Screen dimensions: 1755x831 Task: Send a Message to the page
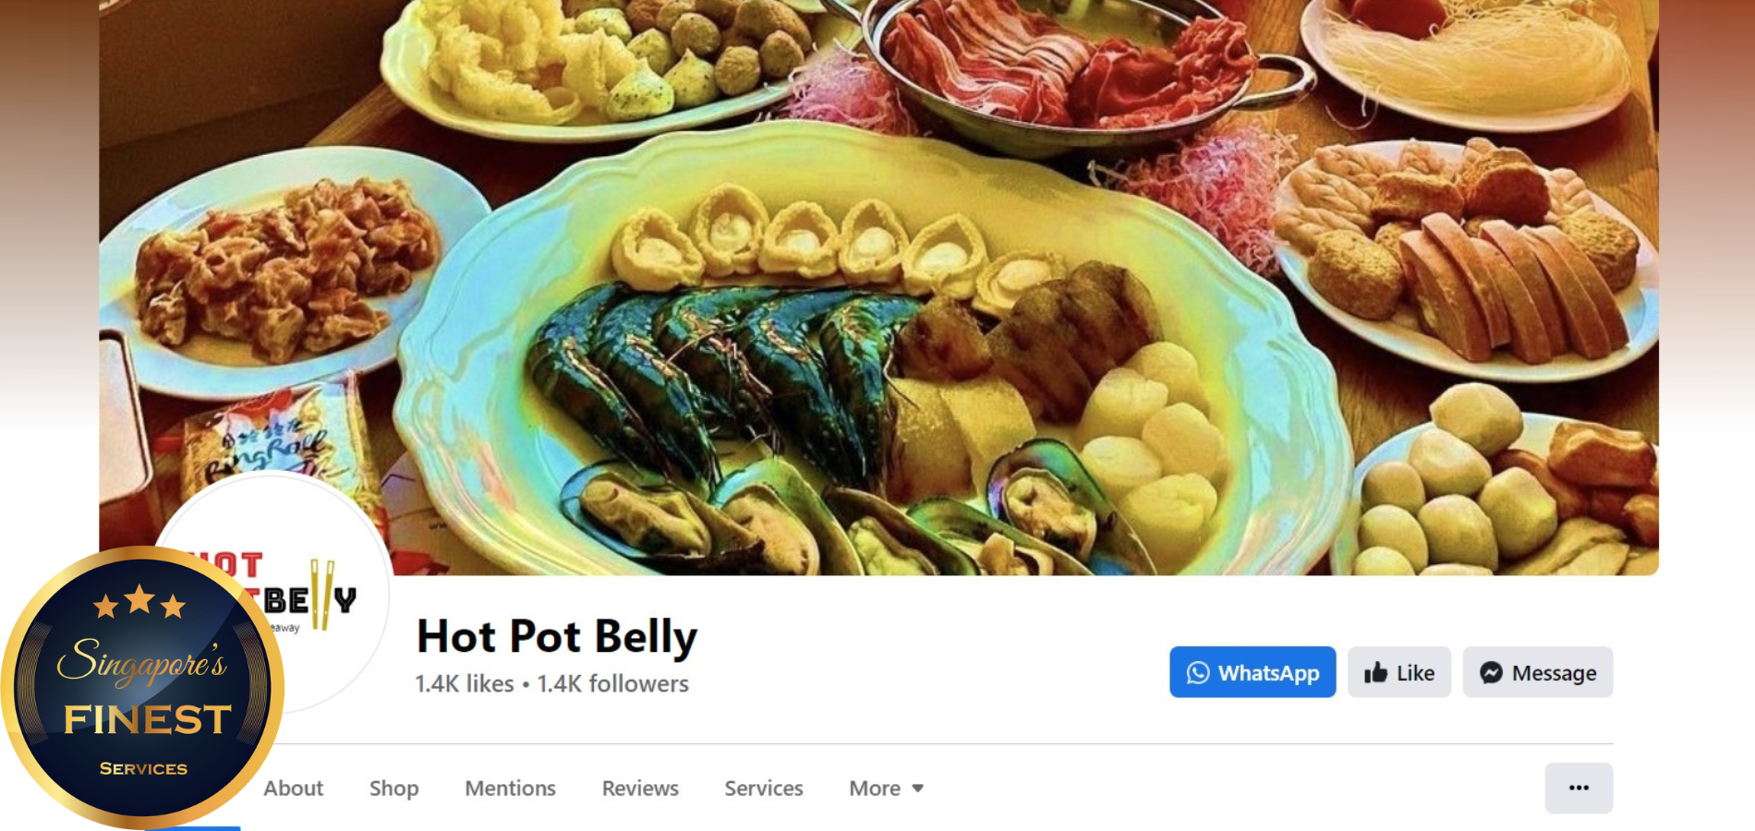coord(1538,672)
